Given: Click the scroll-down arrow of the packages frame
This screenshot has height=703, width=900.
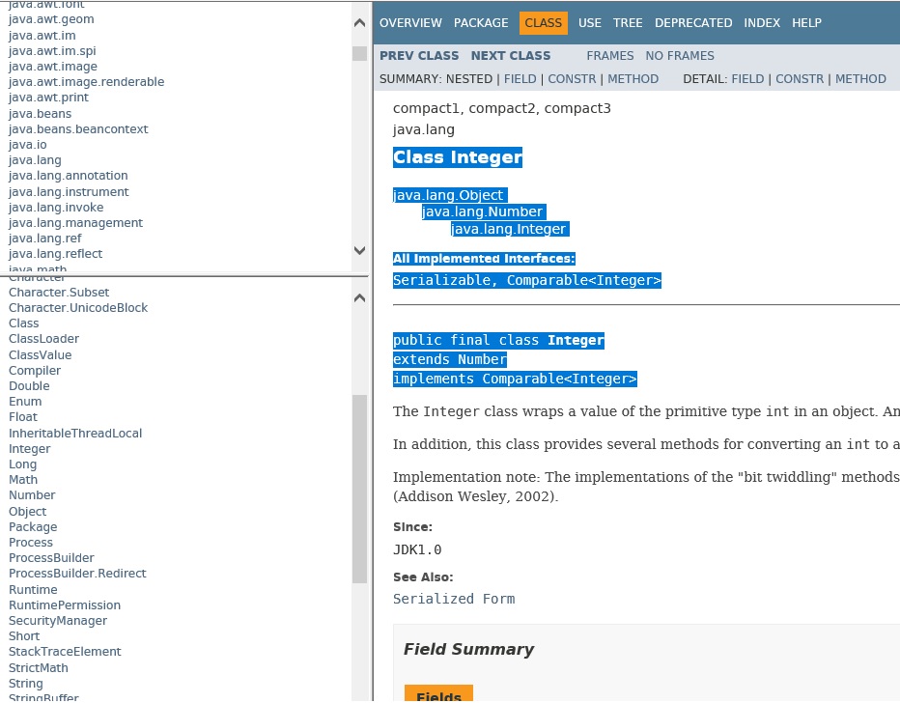Looking at the screenshot, I should click(360, 250).
